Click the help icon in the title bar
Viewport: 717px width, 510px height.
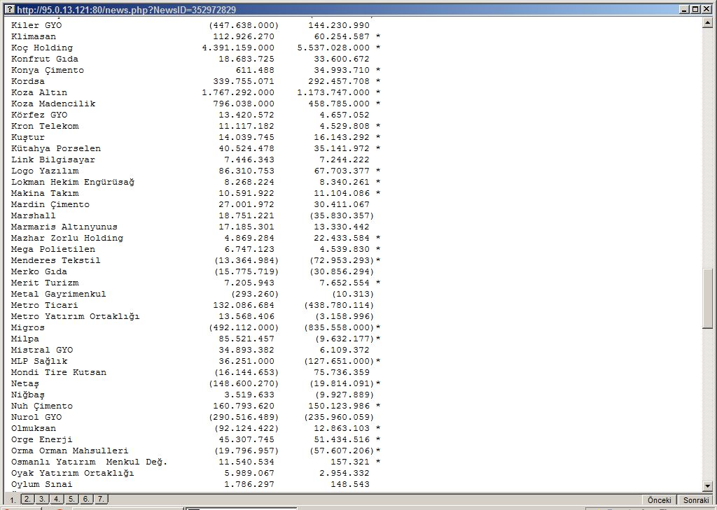pos(10,10)
